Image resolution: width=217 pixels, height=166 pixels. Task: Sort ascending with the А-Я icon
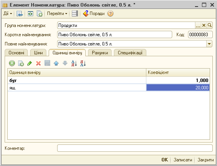pos(74,63)
